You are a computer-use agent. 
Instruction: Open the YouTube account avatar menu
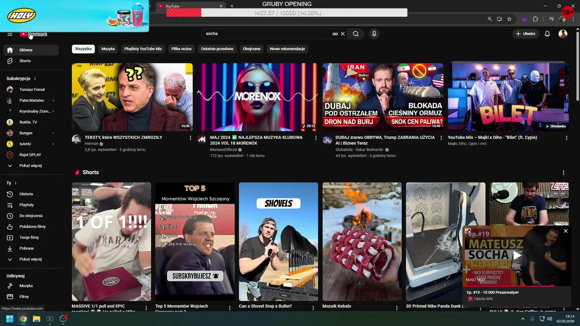[x=563, y=34]
